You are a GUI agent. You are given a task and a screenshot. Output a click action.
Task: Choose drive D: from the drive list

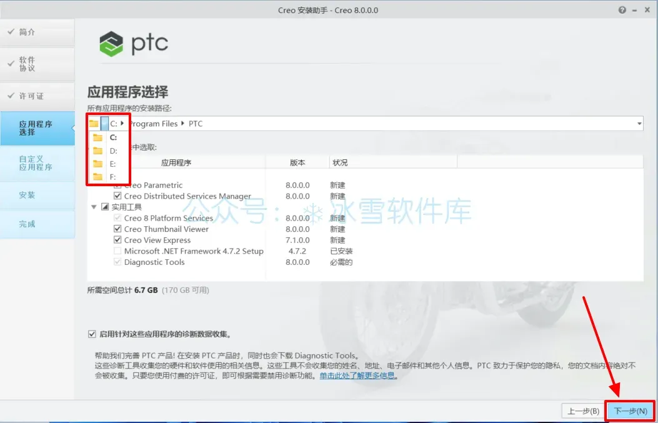108,151
